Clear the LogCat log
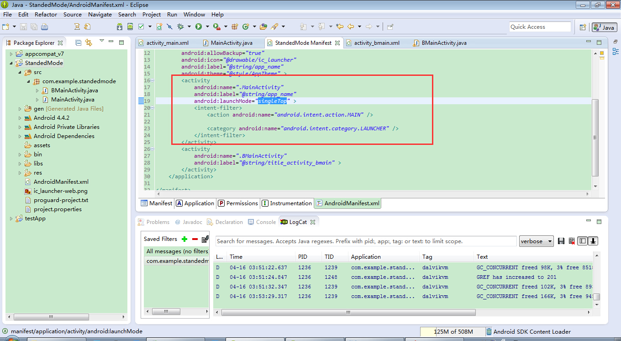This screenshot has width=621, height=341. tap(571, 241)
